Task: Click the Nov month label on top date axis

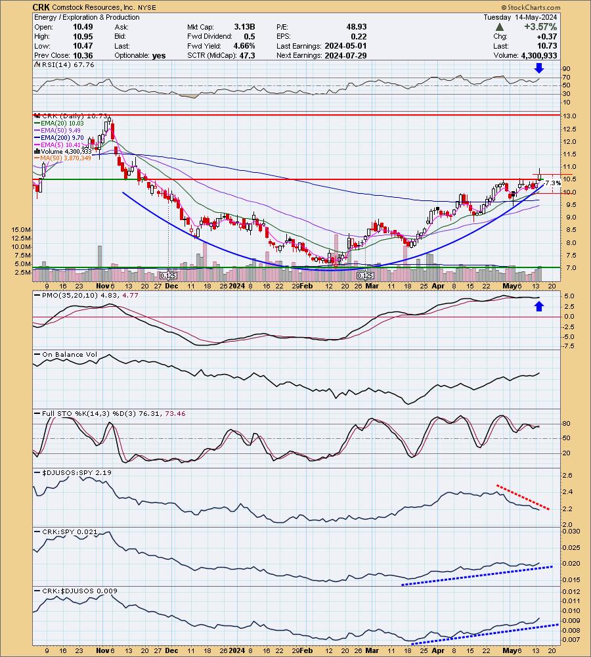Action: click(102, 286)
